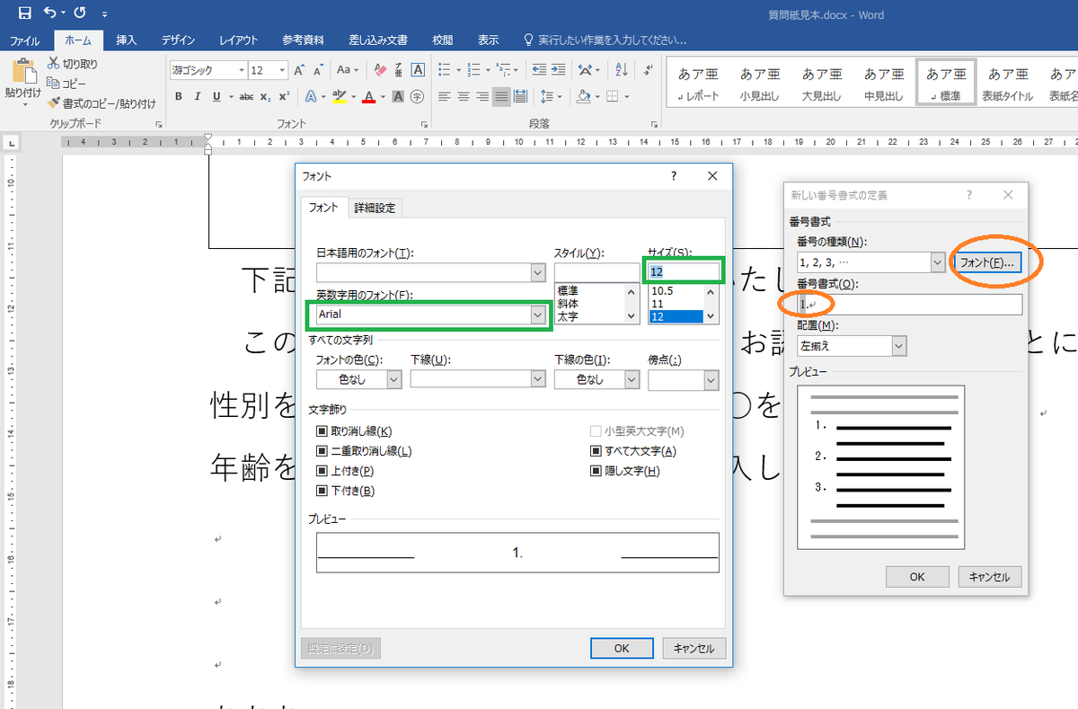The image size is (1078, 709).
Task: Toggle strikethrough (abc) in the ribbon
Action: click(244, 96)
